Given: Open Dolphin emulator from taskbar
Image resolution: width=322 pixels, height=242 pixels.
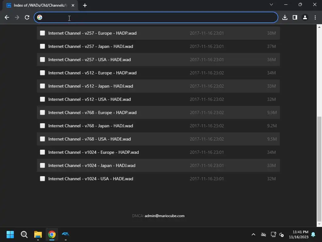Looking at the screenshot, I should (65, 234).
